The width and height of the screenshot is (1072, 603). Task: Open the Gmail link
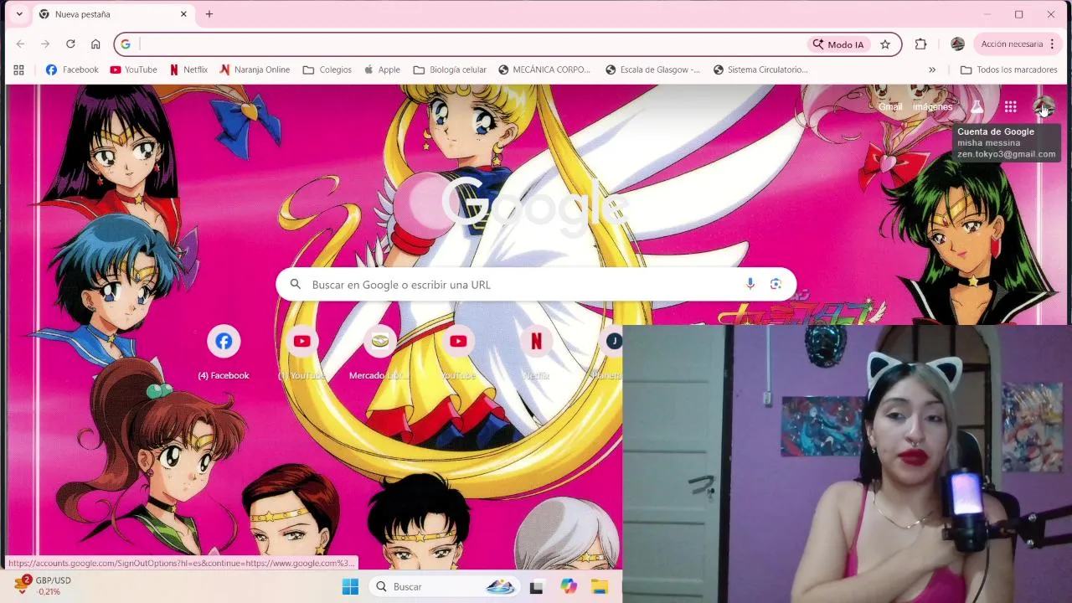pyautogui.click(x=890, y=106)
